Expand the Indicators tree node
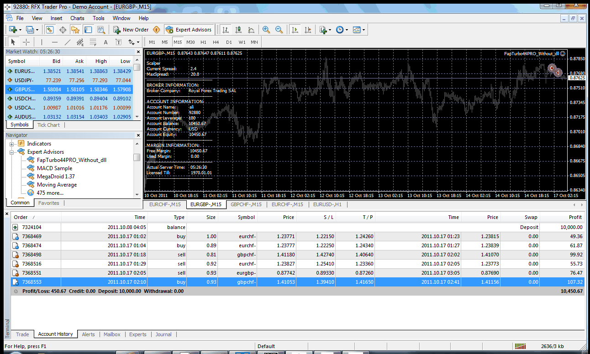Screen dimensions: 590x354 [x=12, y=144]
